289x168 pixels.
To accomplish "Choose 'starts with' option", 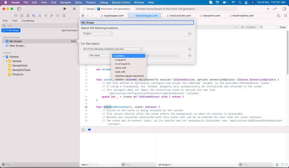I will 128,68.
